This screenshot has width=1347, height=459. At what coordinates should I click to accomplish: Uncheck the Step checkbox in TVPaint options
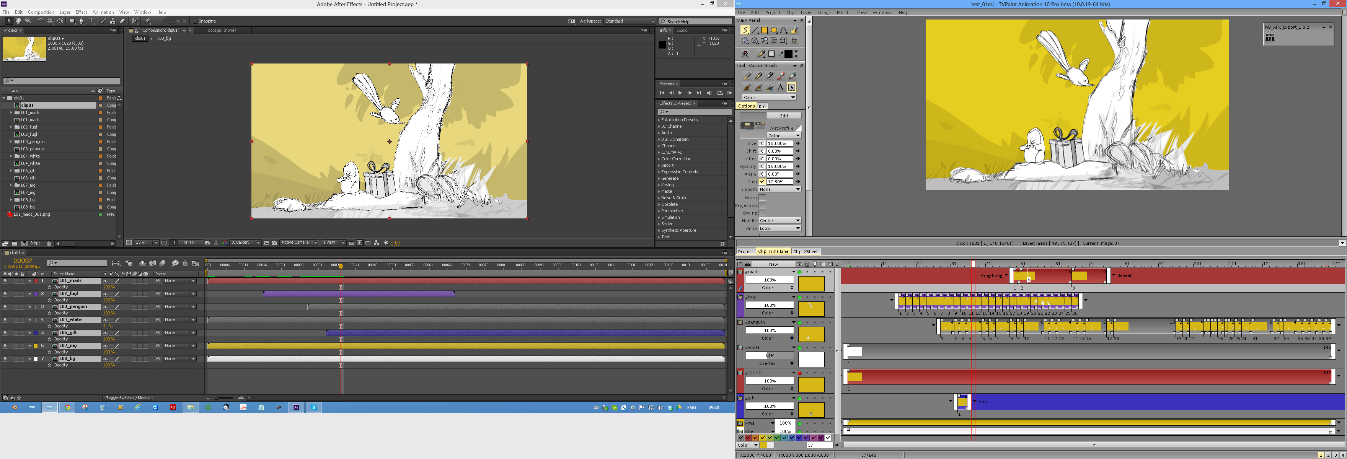[762, 181]
